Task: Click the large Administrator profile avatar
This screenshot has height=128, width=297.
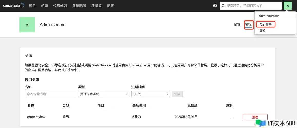Action: 27,25
